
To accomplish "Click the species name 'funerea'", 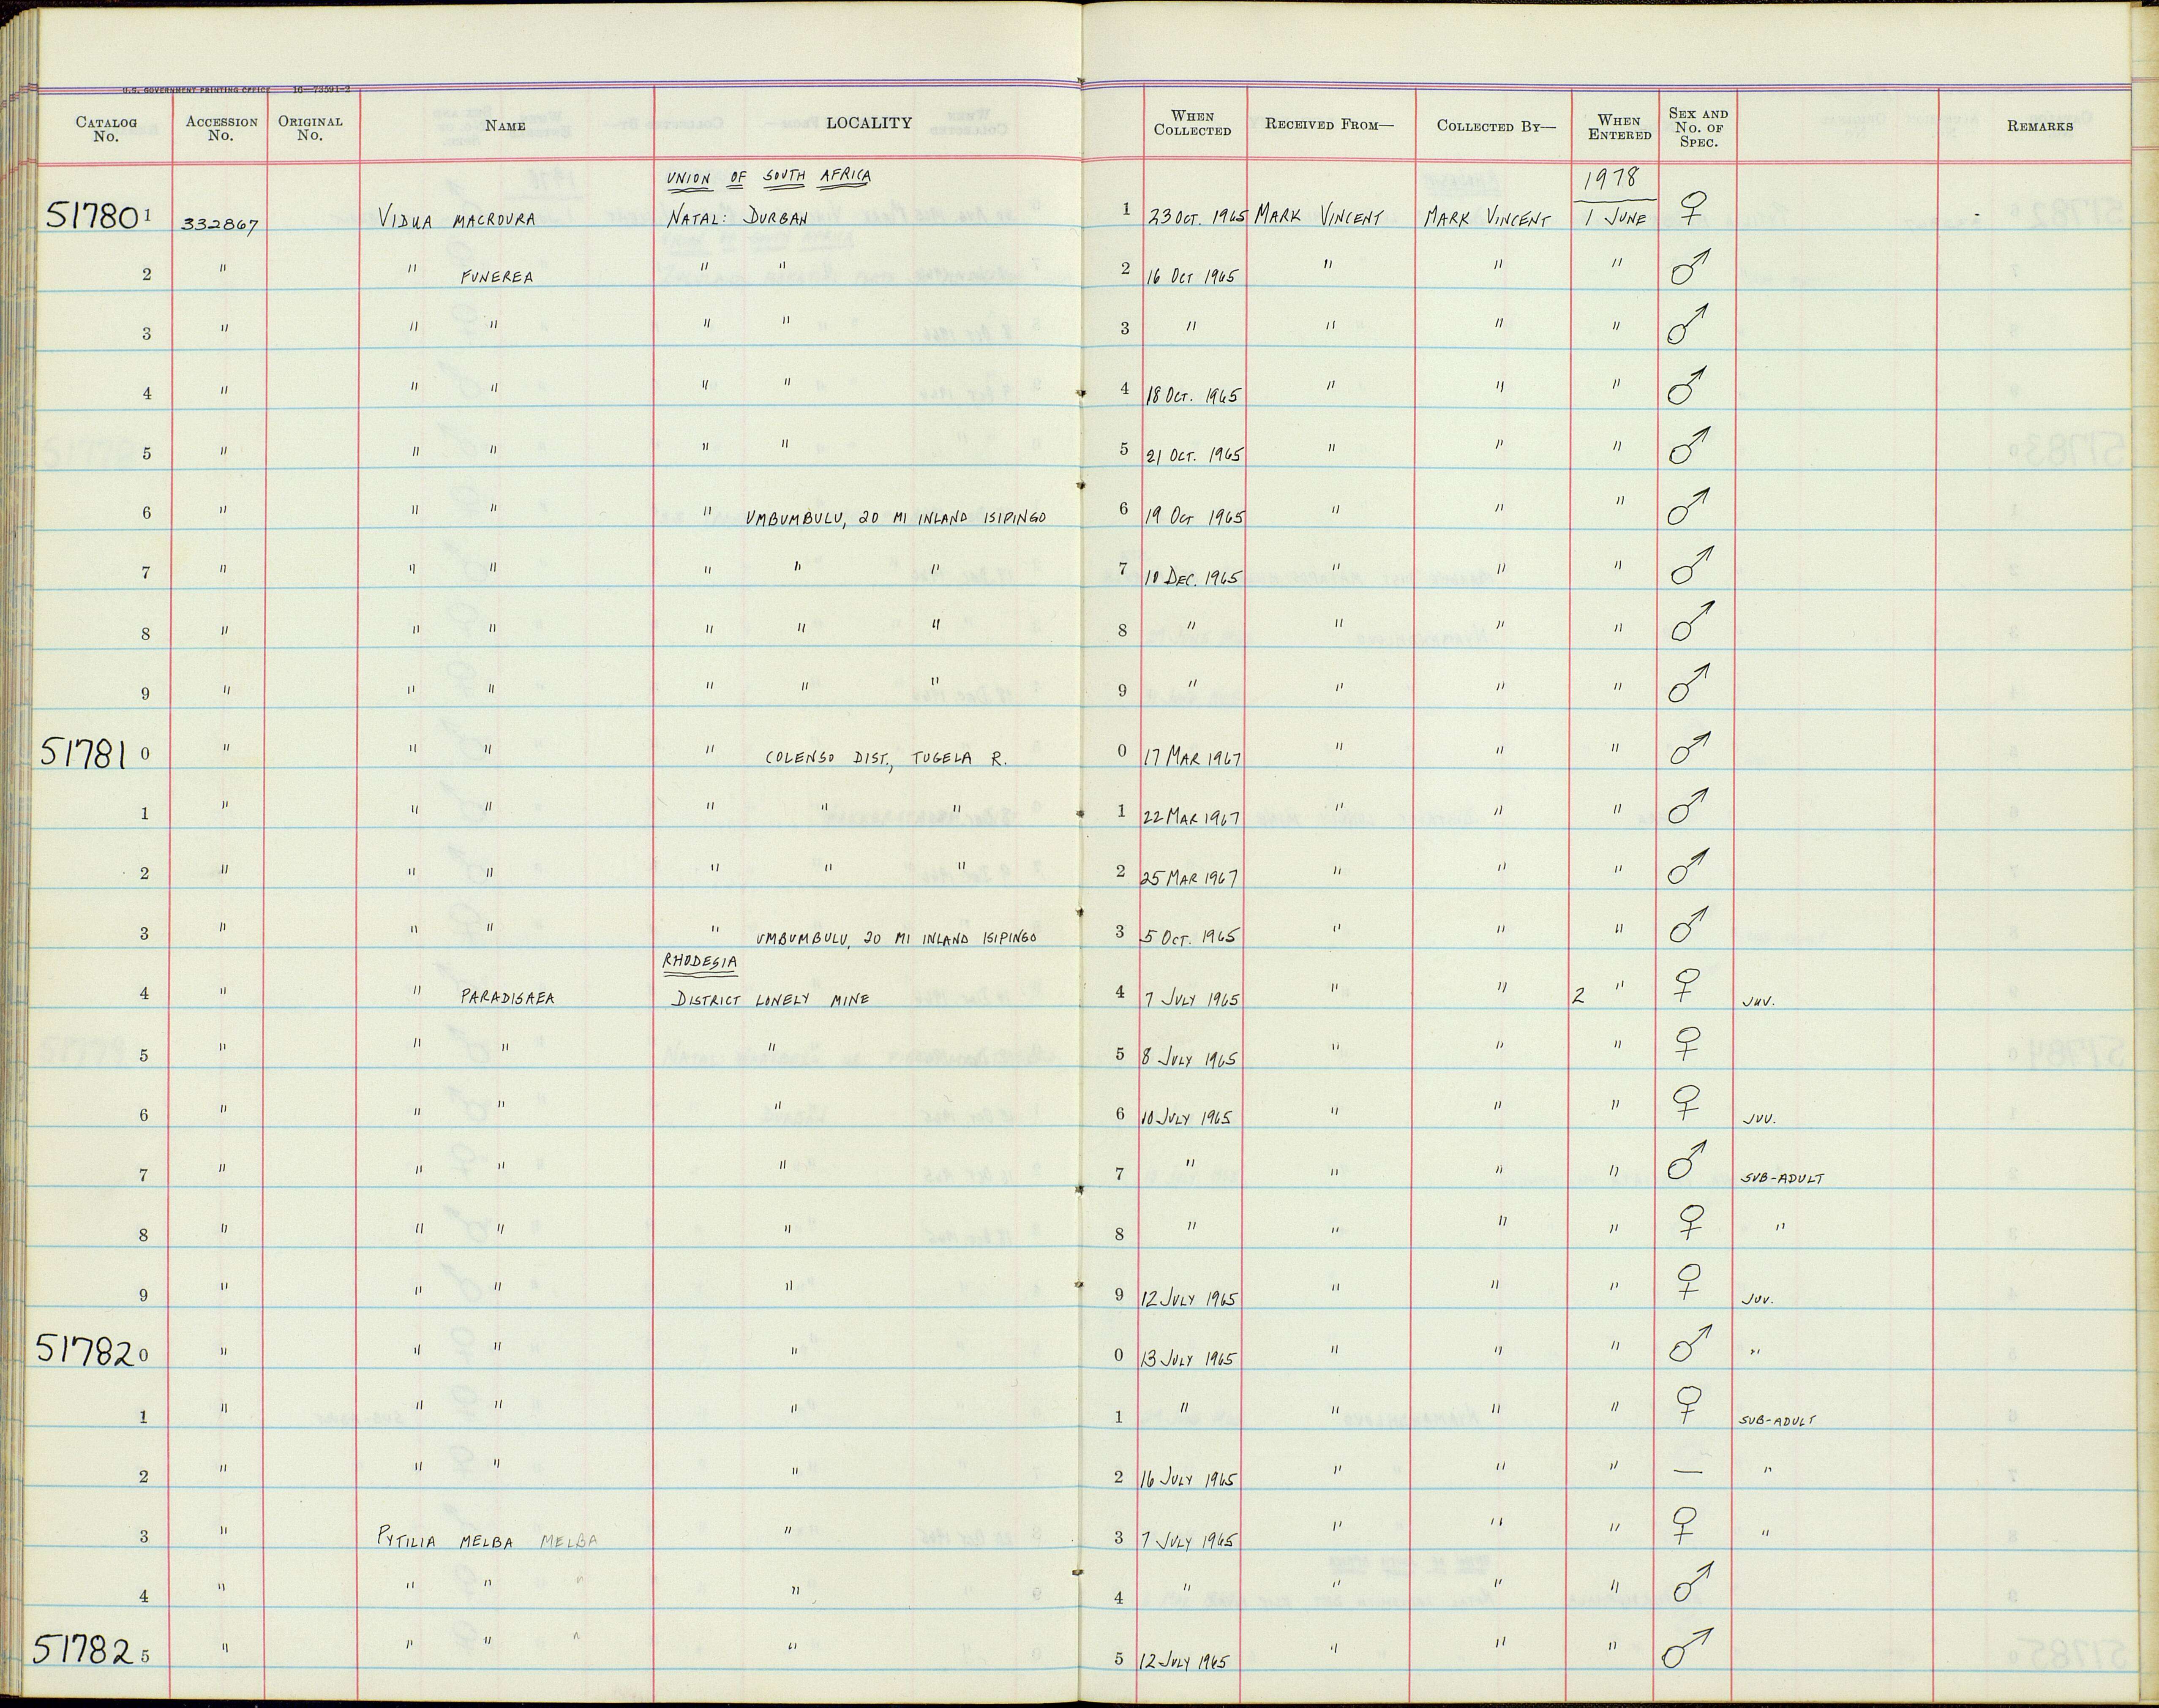I will [496, 277].
